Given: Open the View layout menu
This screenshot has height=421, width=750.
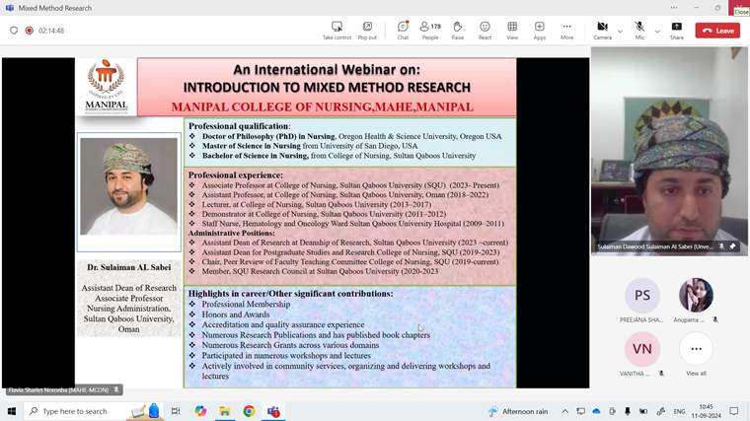Looking at the screenshot, I should click(512, 31).
